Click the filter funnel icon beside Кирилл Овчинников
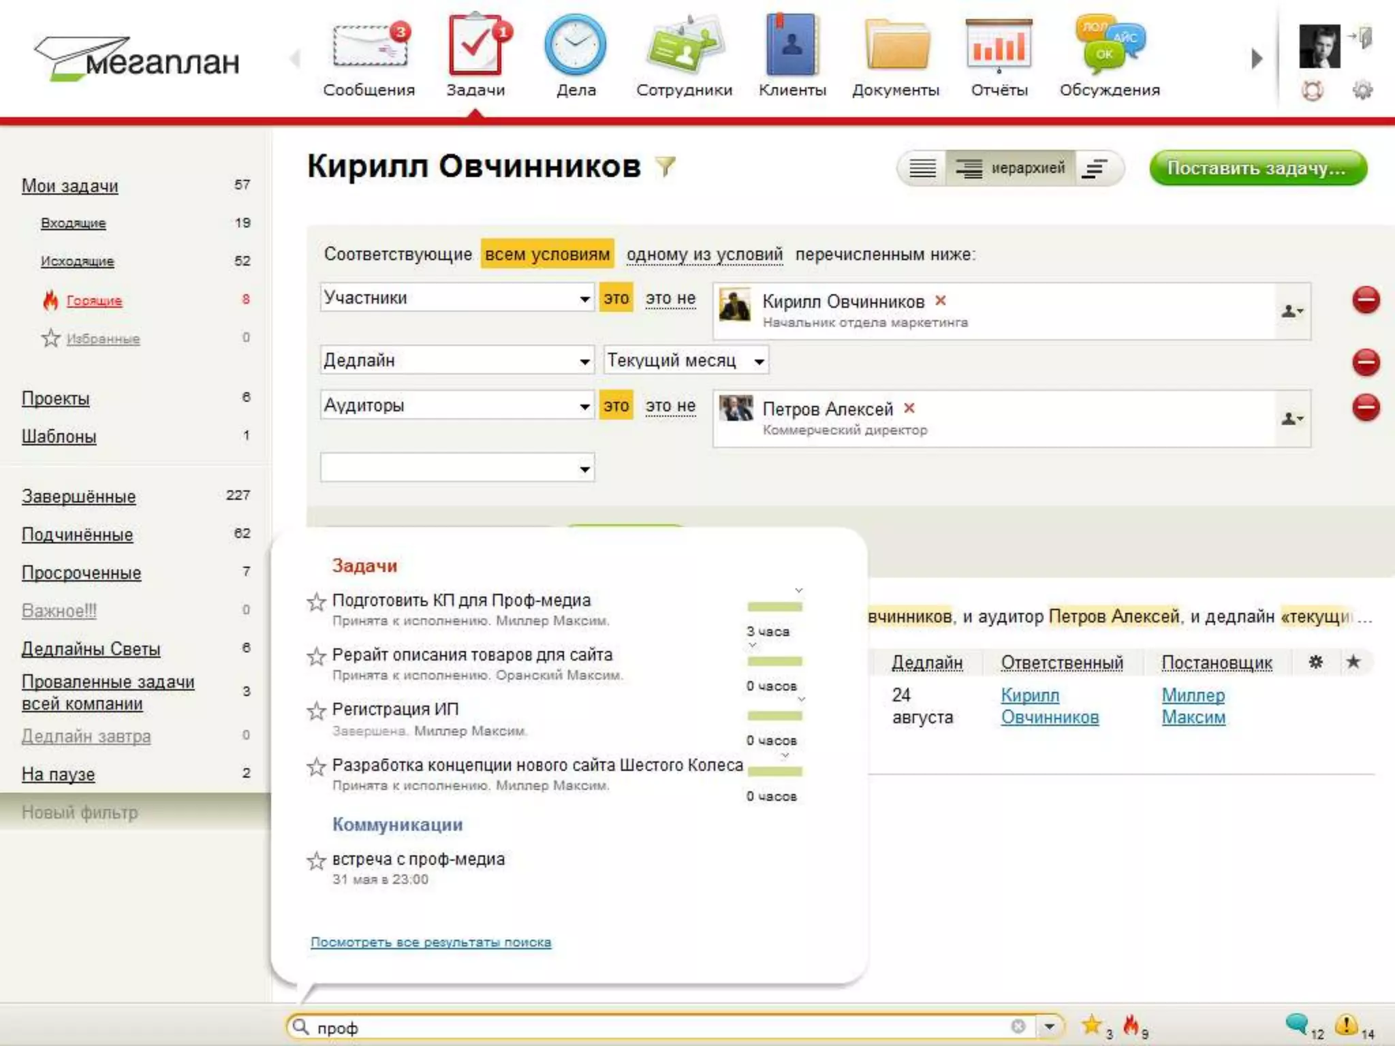 (665, 166)
